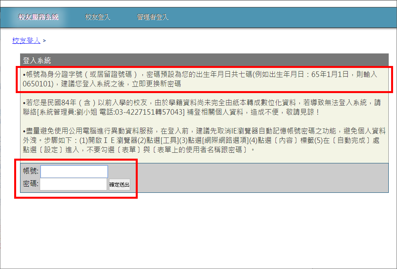
Task: Click the 登入系統 panel header
Action: click(37, 60)
